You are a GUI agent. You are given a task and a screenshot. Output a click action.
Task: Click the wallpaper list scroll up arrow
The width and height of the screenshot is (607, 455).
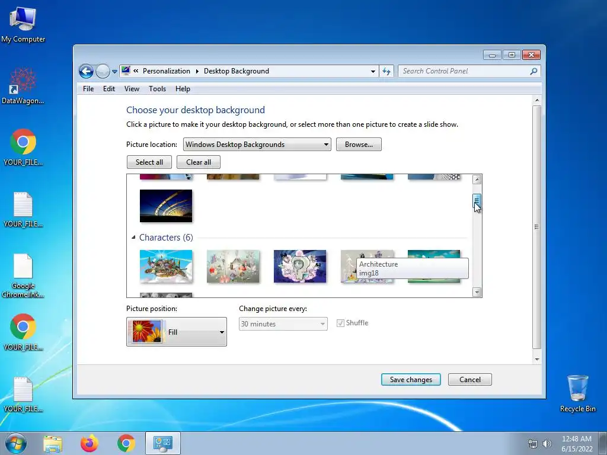[x=477, y=179]
